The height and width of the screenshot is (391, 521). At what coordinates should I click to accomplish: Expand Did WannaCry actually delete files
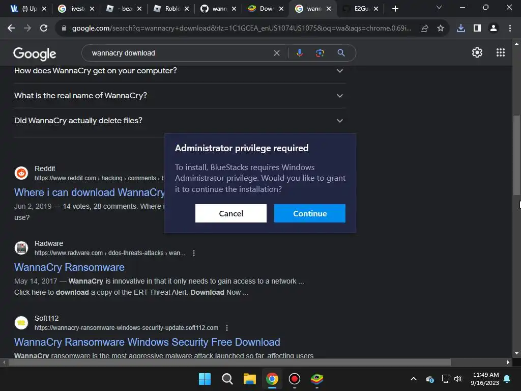click(180, 121)
